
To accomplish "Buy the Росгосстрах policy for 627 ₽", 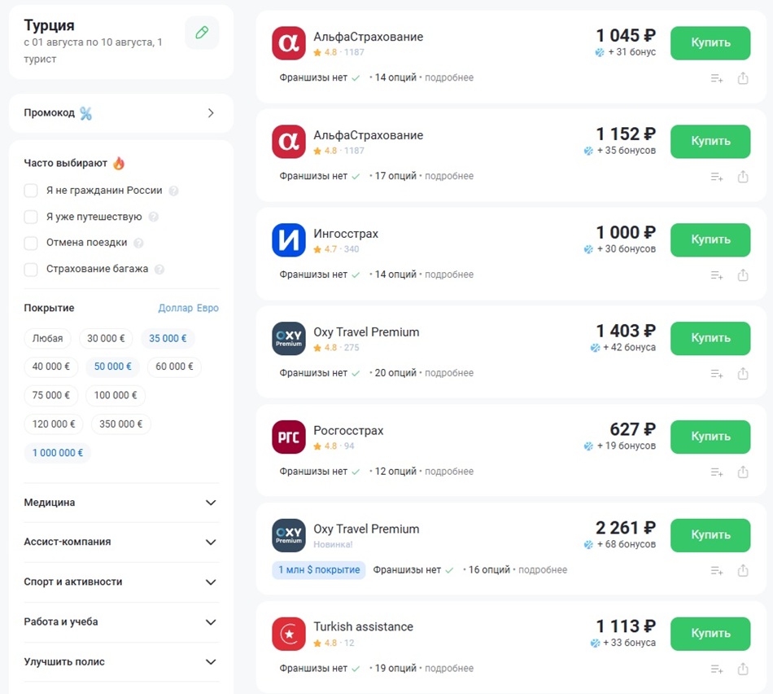I will tap(710, 437).
